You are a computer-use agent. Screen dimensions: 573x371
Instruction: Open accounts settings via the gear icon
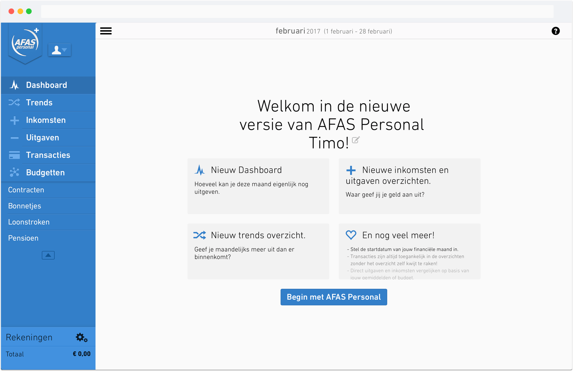pos(81,337)
